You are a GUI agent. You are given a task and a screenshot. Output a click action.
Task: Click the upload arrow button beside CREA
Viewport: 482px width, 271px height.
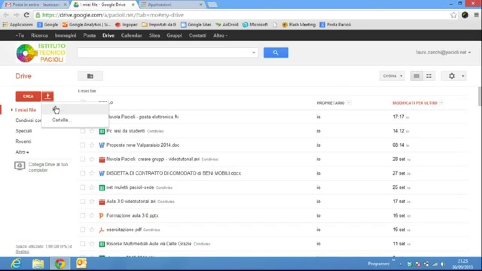pos(48,96)
